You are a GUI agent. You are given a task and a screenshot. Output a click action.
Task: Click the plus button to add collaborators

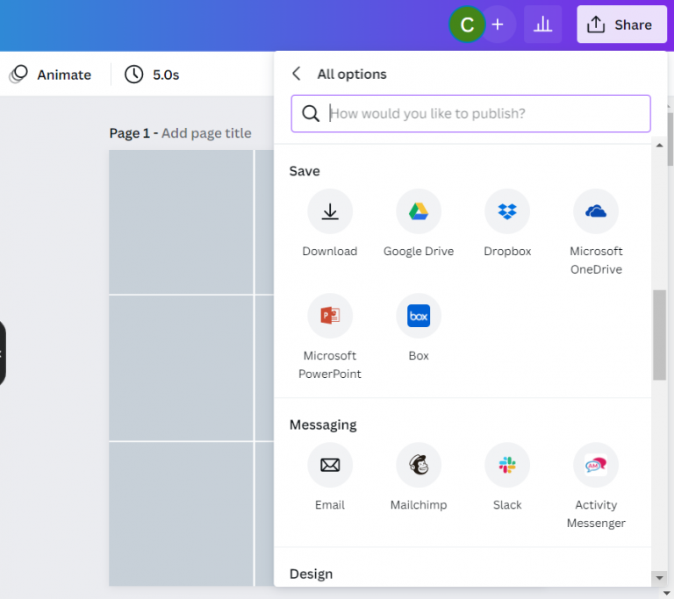pyautogui.click(x=498, y=25)
